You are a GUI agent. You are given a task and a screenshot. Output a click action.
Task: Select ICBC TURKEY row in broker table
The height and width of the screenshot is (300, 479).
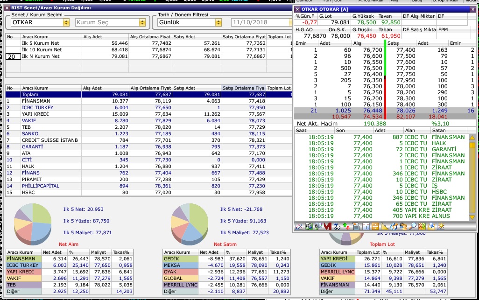tap(149, 108)
